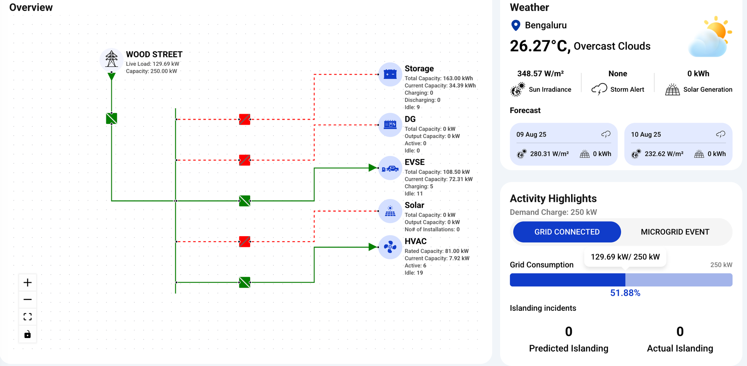The width and height of the screenshot is (747, 366).
Task: Toggle the green grid main breaker switch
Action: point(111,119)
